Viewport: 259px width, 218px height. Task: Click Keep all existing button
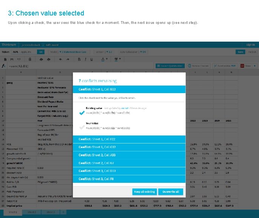(x=145, y=192)
